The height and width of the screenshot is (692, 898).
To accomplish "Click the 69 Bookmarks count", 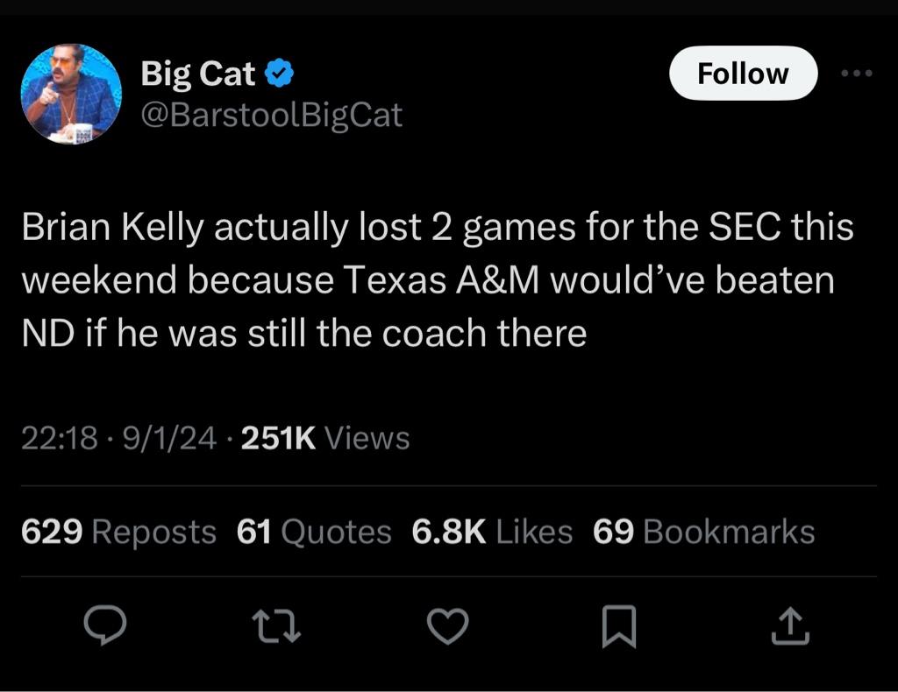I will coord(703,532).
